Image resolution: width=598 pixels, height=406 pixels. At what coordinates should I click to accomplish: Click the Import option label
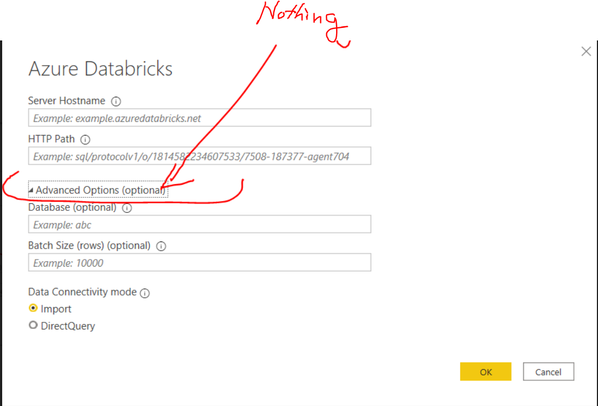pyautogui.click(x=55, y=308)
